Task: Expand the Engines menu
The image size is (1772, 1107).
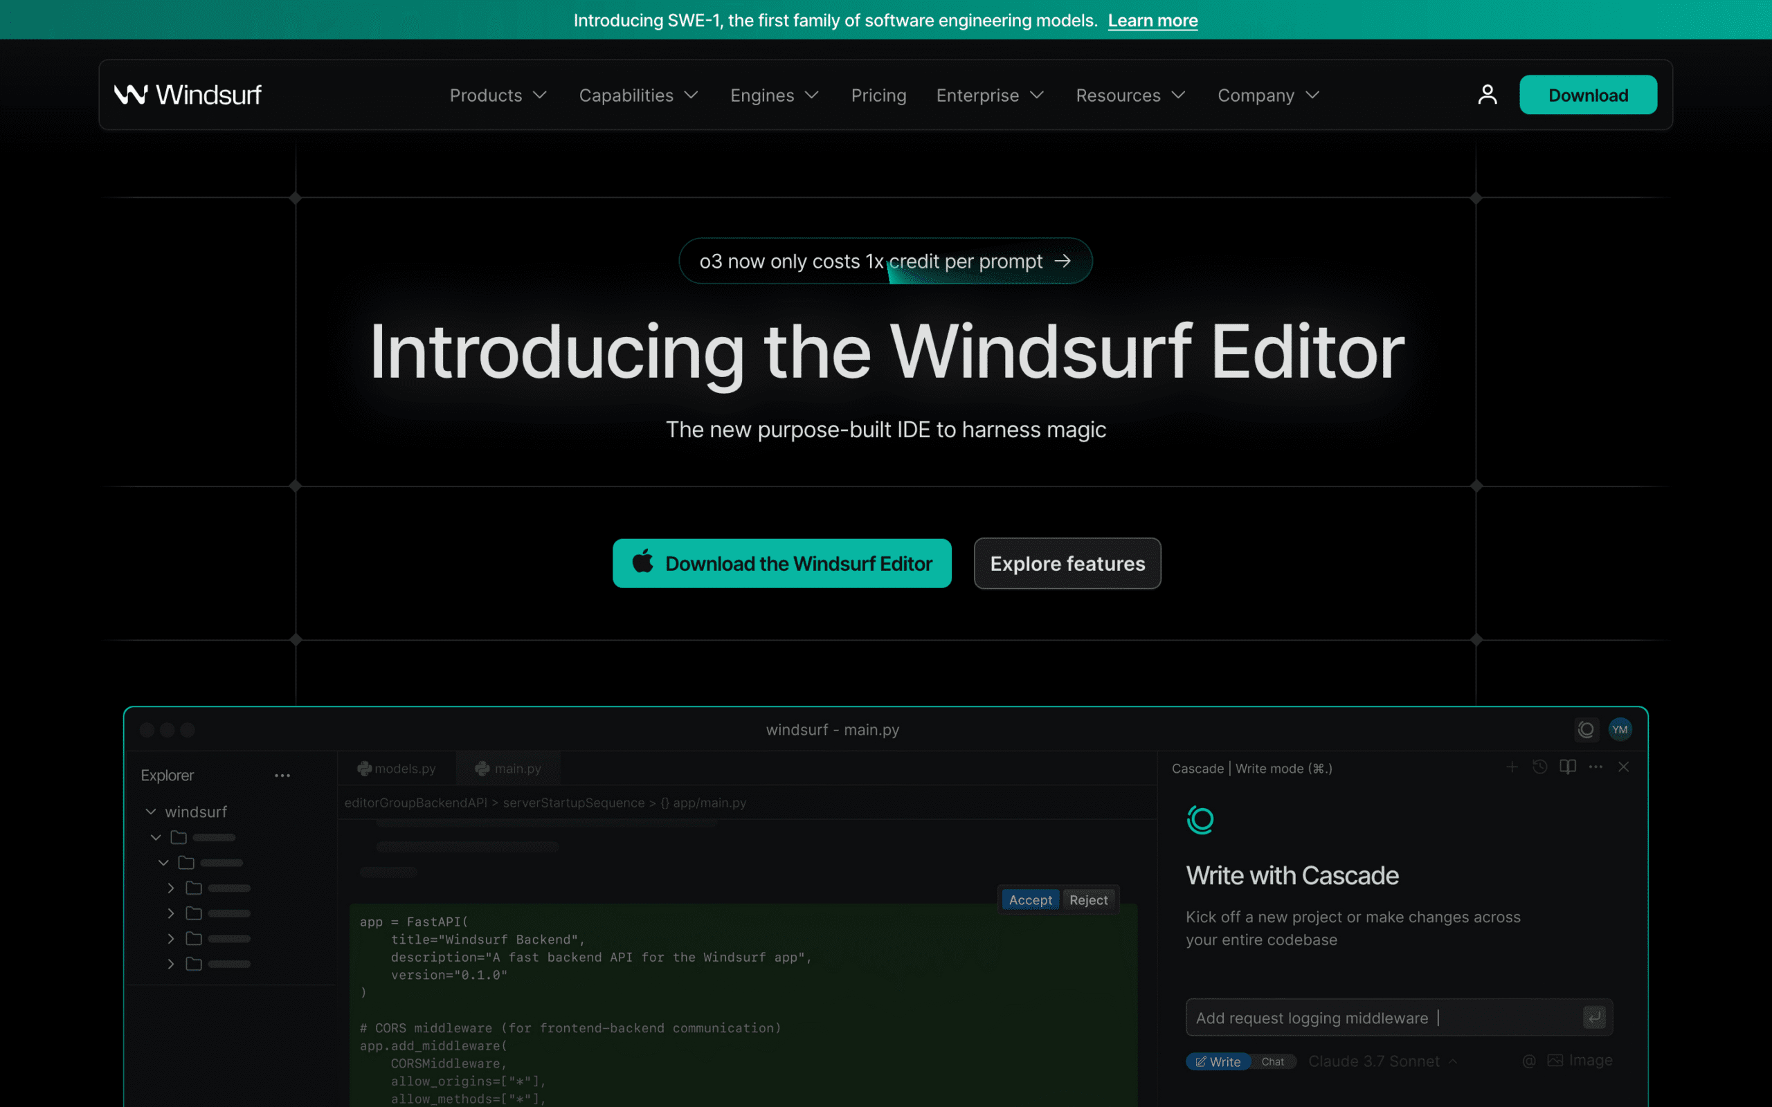Action: pos(775,95)
